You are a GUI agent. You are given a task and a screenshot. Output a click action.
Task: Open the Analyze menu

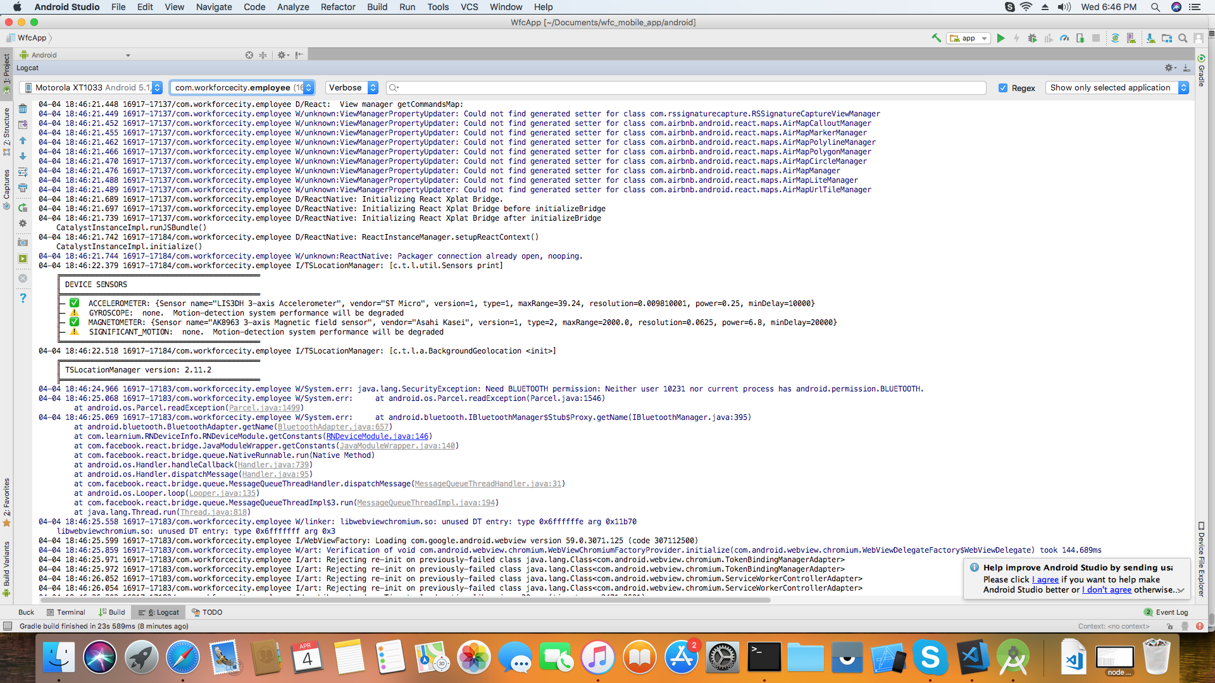click(x=292, y=7)
